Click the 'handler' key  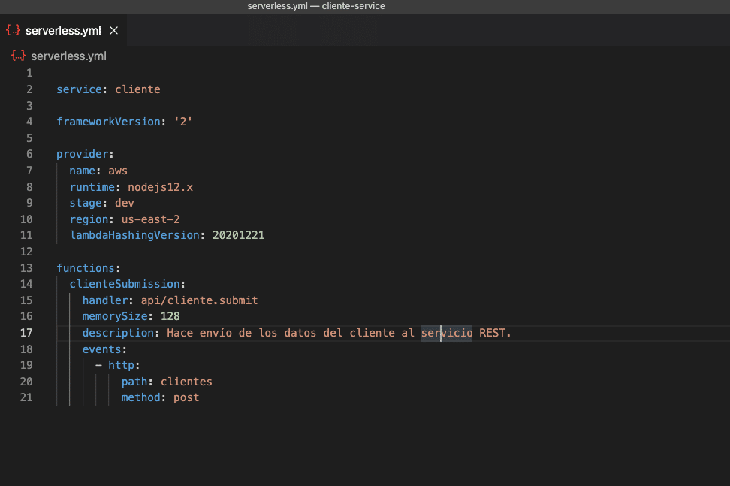tap(105, 300)
